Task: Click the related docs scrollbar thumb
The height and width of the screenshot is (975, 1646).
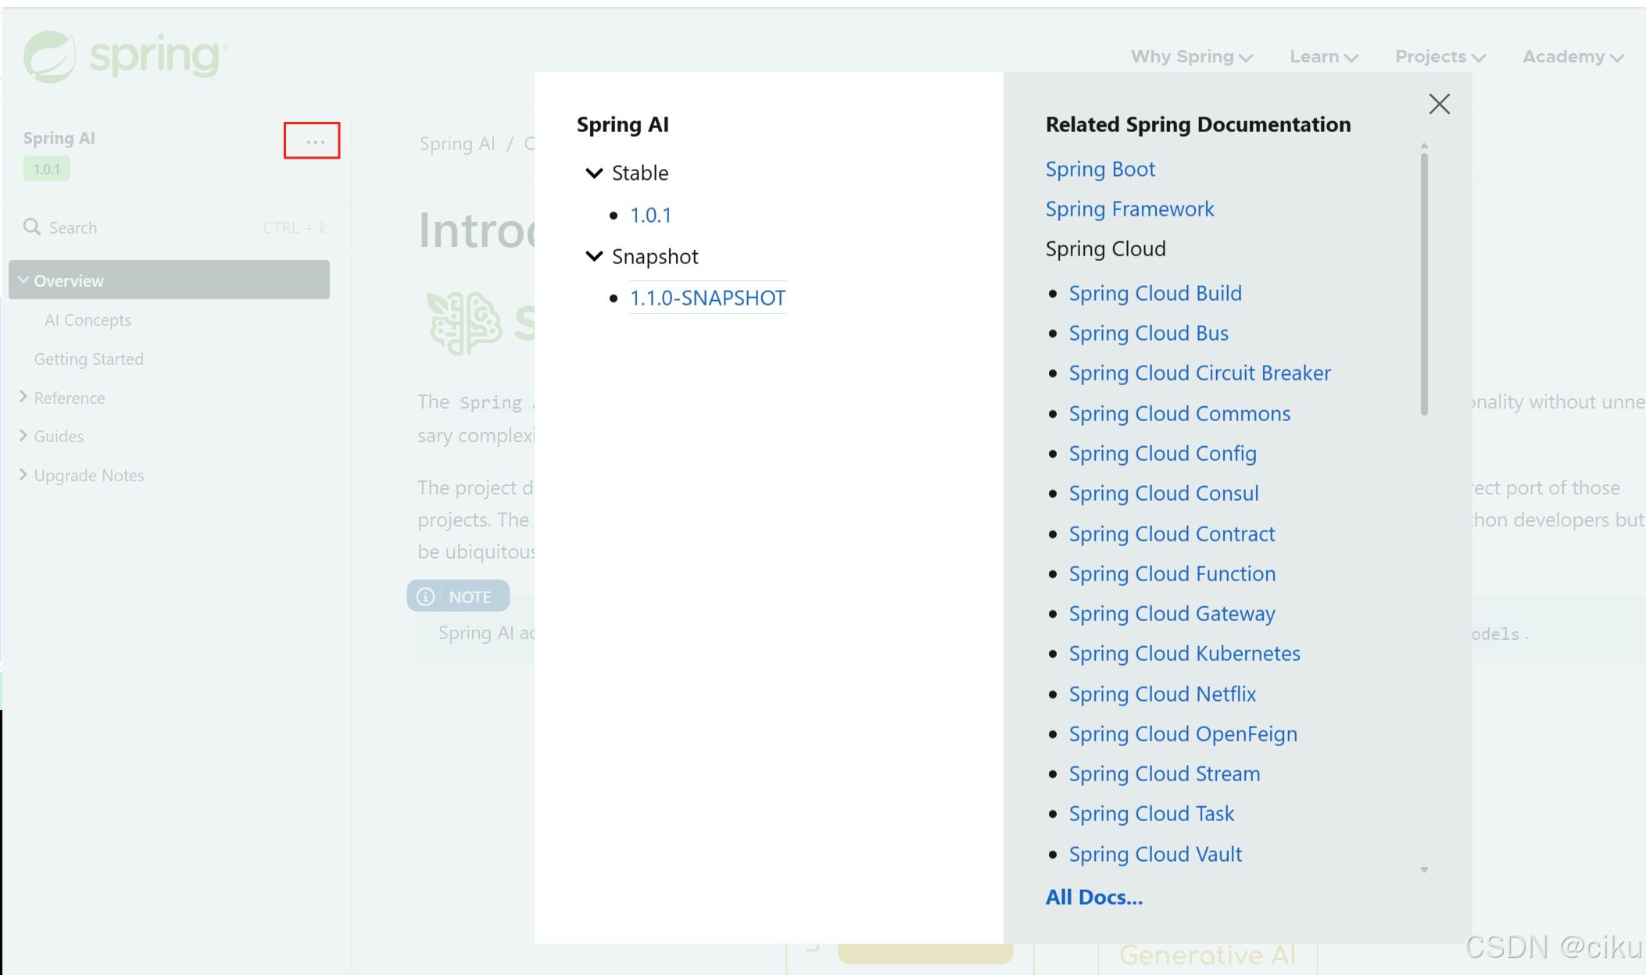Action: (x=1424, y=284)
